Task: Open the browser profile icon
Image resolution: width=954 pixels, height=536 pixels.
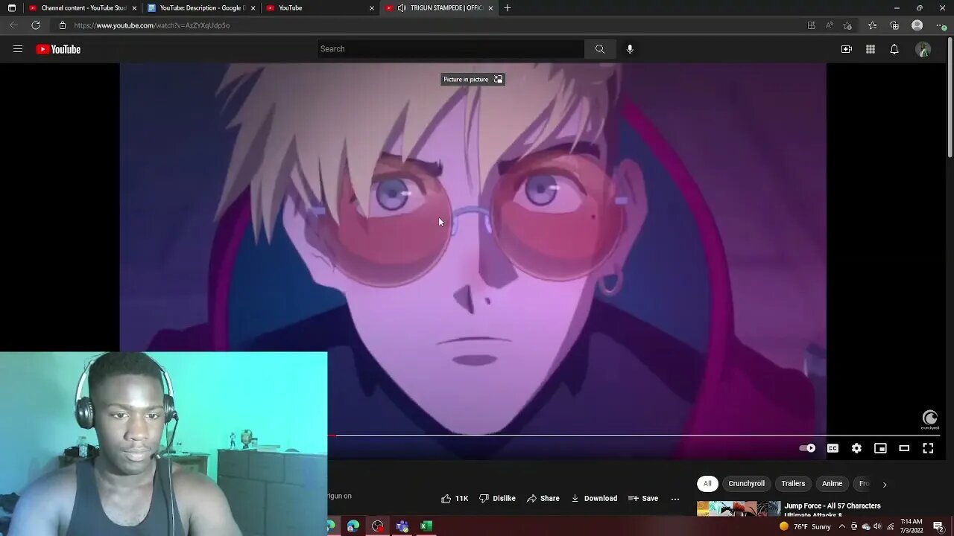Action: (917, 25)
